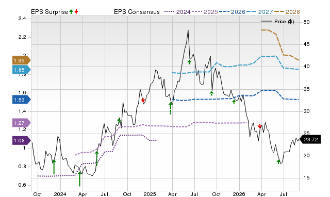
Task: Click the 15 value on the price axis
Action: coord(307,178)
